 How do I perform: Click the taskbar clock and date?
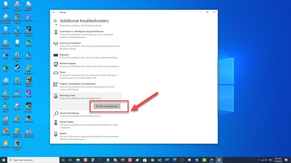pyautogui.click(x=278, y=160)
